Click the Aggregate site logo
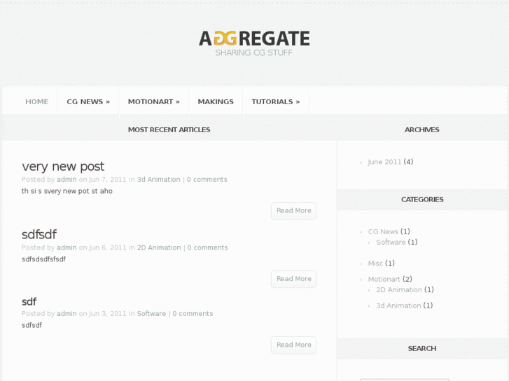Image resolution: width=509 pixels, height=381 pixels. click(254, 38)
